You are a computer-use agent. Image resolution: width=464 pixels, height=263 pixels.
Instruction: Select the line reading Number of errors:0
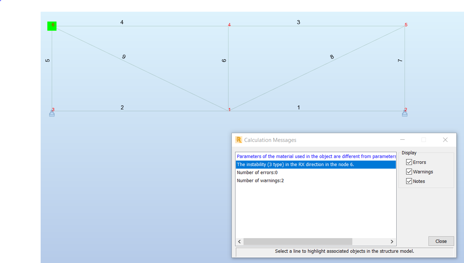tap(257, 172)
